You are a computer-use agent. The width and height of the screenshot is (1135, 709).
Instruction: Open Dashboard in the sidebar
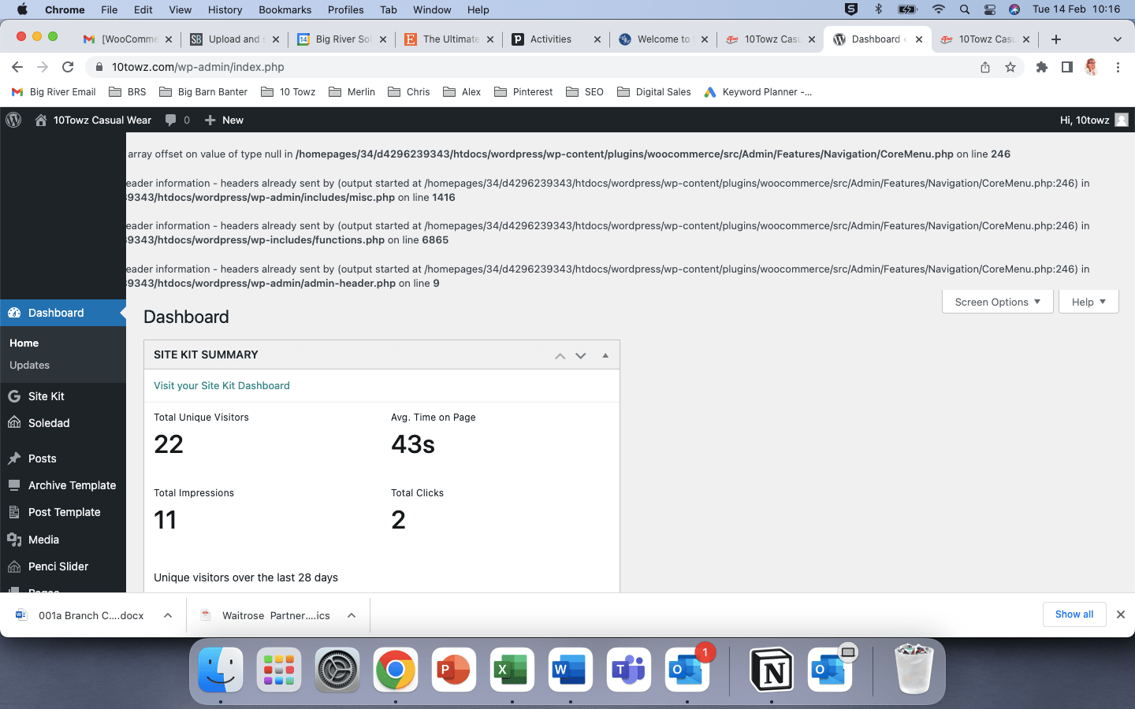63,313
